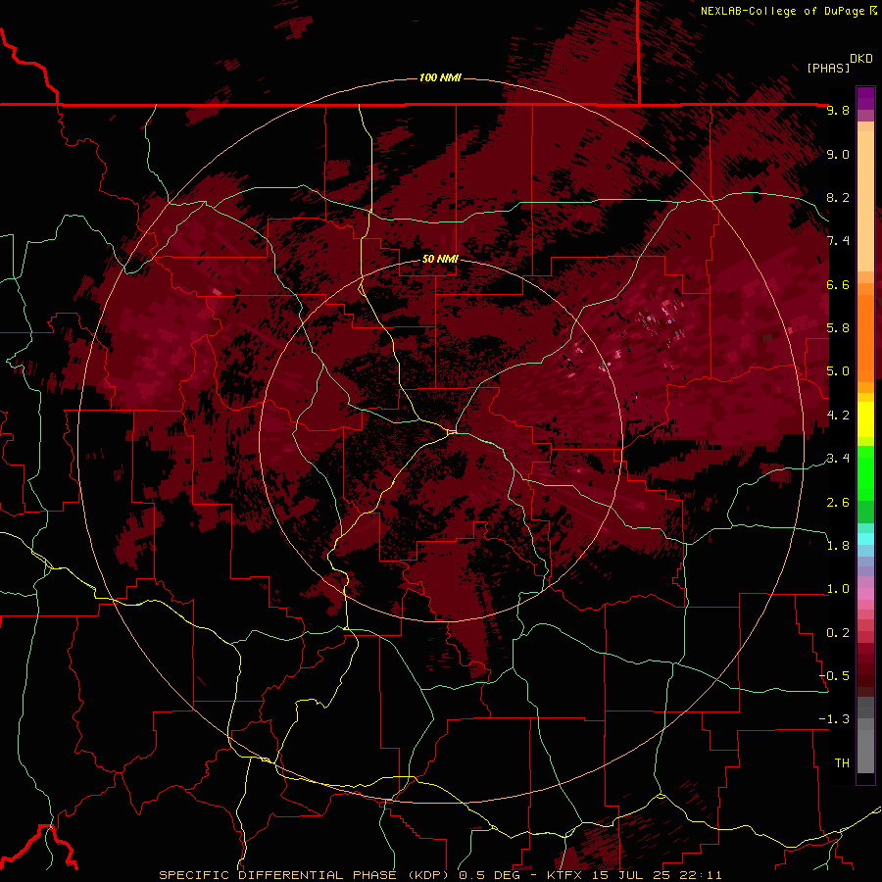Click the 7.4 value on color scale

838,241
